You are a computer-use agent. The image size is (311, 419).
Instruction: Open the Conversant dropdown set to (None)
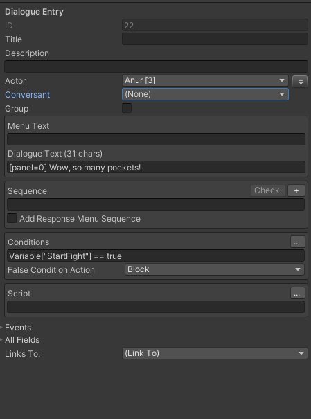tap(205, 94)
